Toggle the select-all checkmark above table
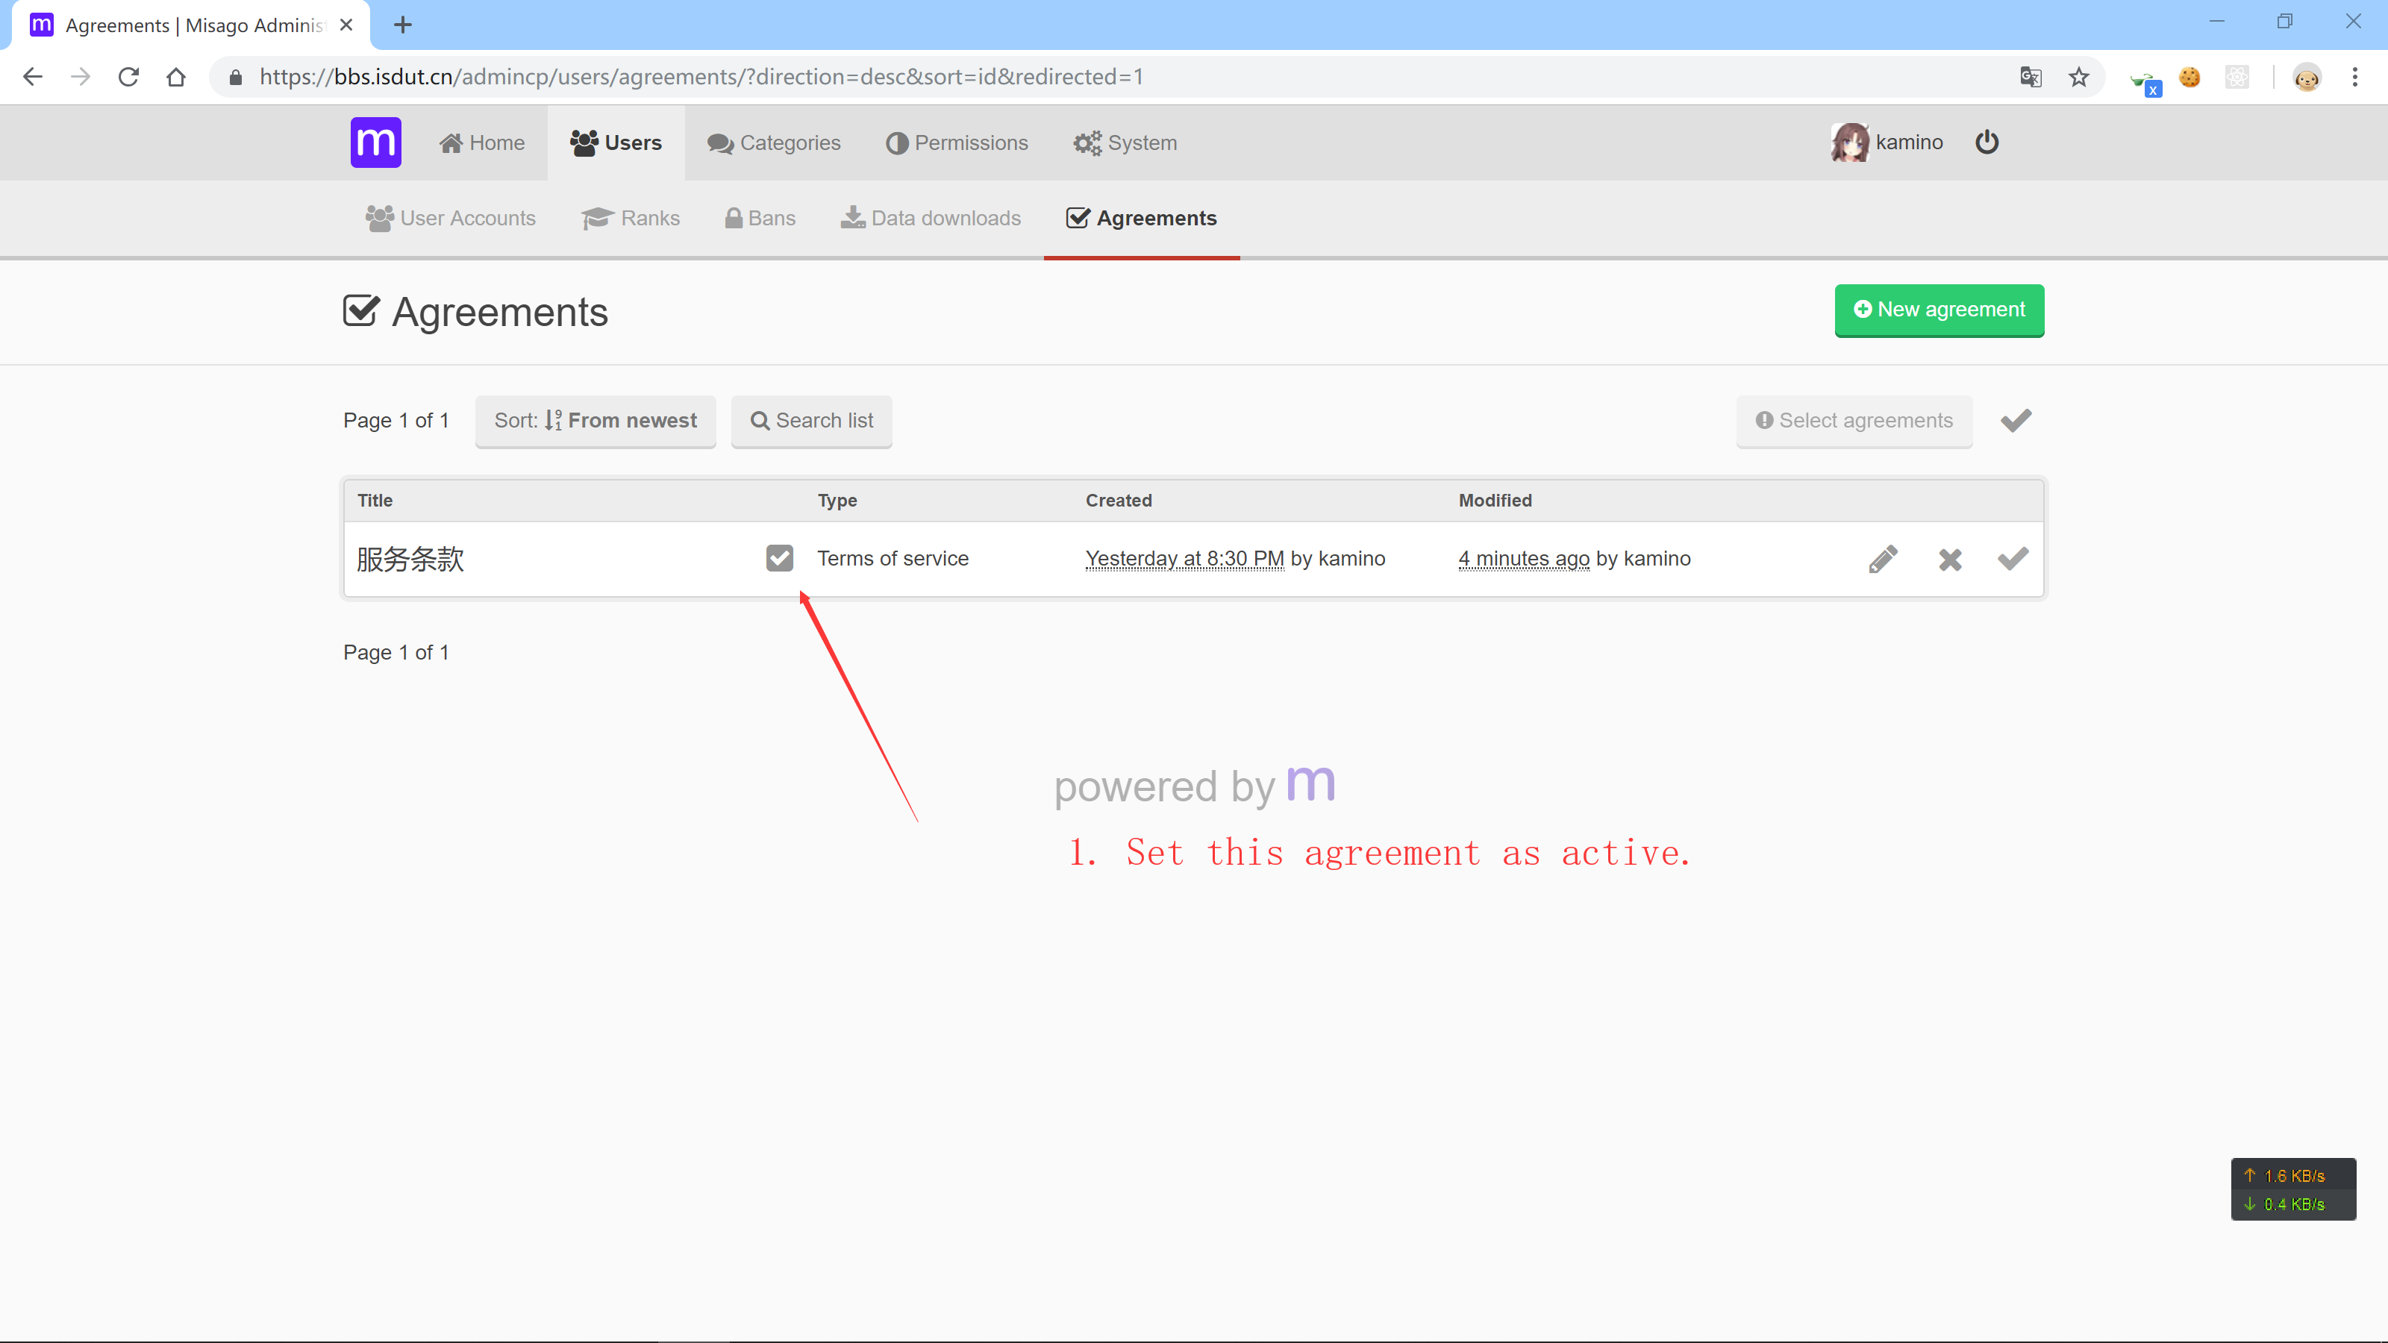 (2016, 421)
